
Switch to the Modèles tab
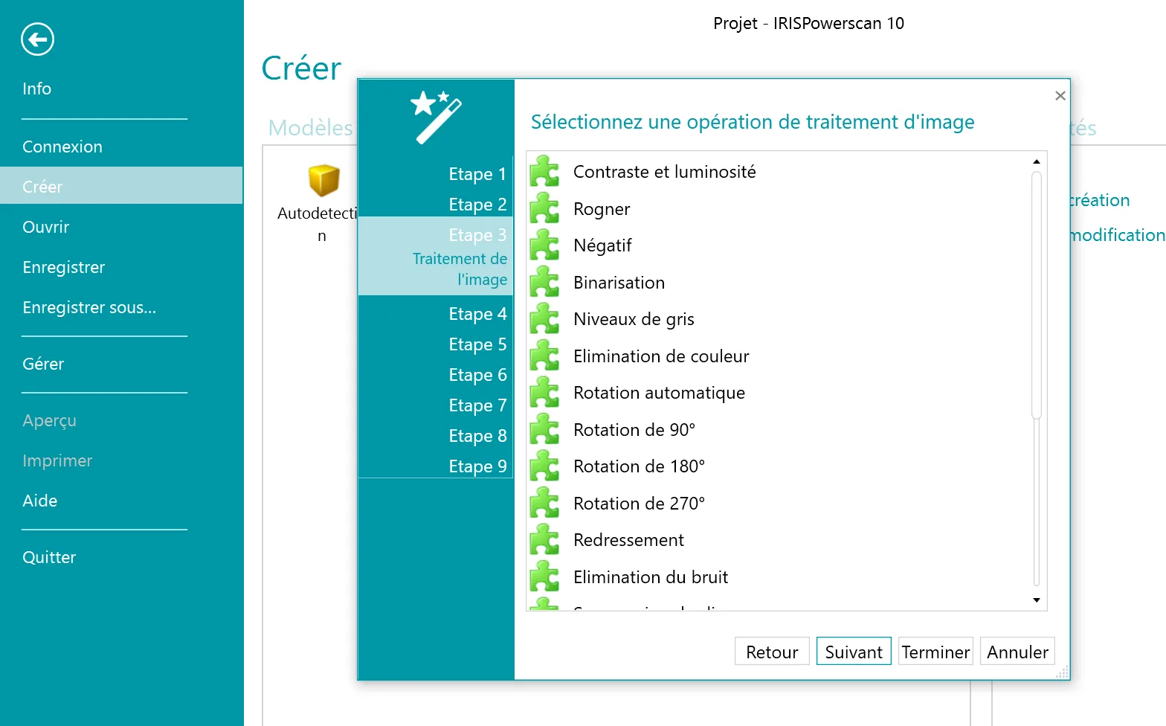pos(310,128)
